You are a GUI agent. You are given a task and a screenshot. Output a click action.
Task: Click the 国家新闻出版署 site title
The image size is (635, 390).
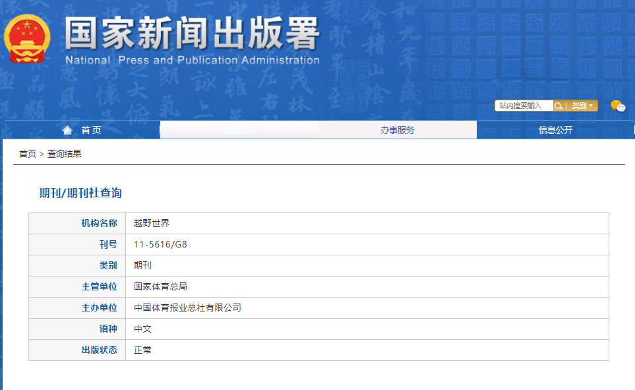click(x=192, y=33)
